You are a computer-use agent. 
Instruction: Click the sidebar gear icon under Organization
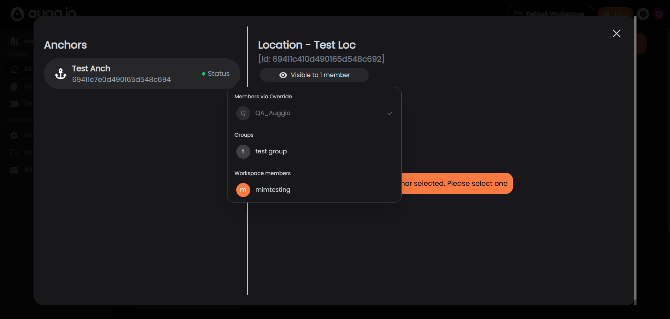pyautogui.click(x=14, y=135)
